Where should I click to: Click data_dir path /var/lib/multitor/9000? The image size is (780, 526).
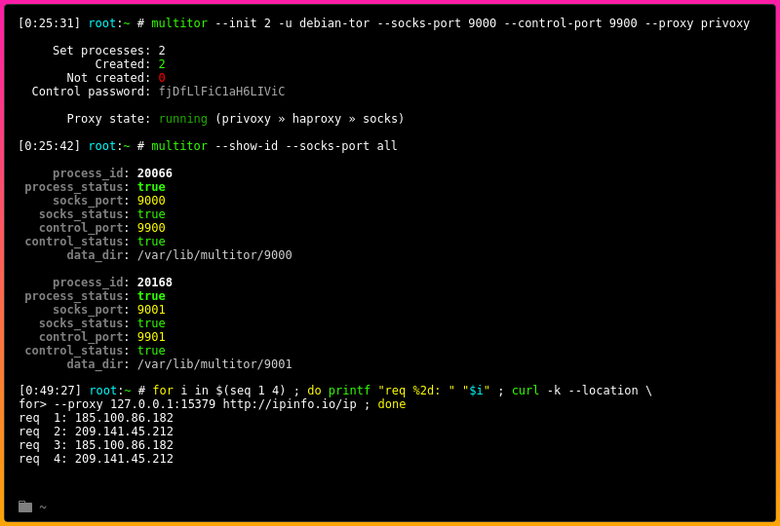[214, 255]
